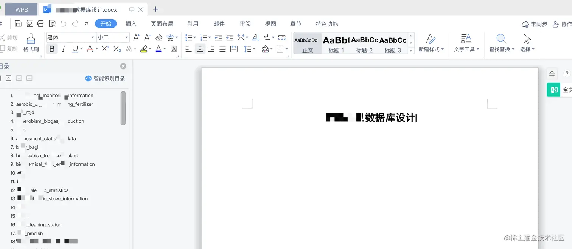Switch to the 特色功能 ribbon tab
Screen dimensions: 572x249
(326, 24)
